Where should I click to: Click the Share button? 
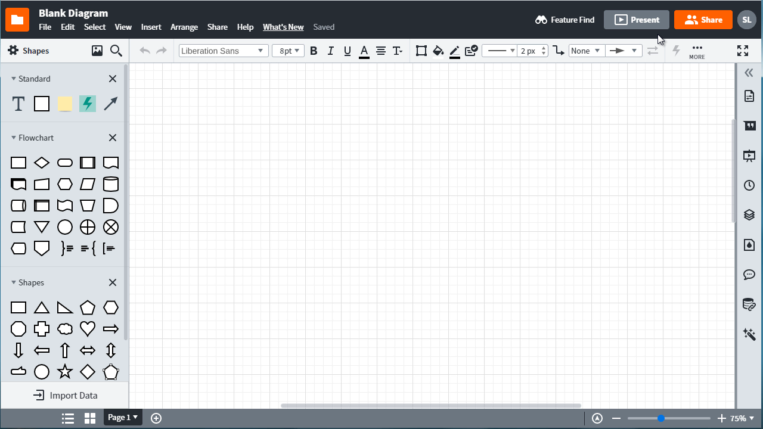[x=703, y=20]
